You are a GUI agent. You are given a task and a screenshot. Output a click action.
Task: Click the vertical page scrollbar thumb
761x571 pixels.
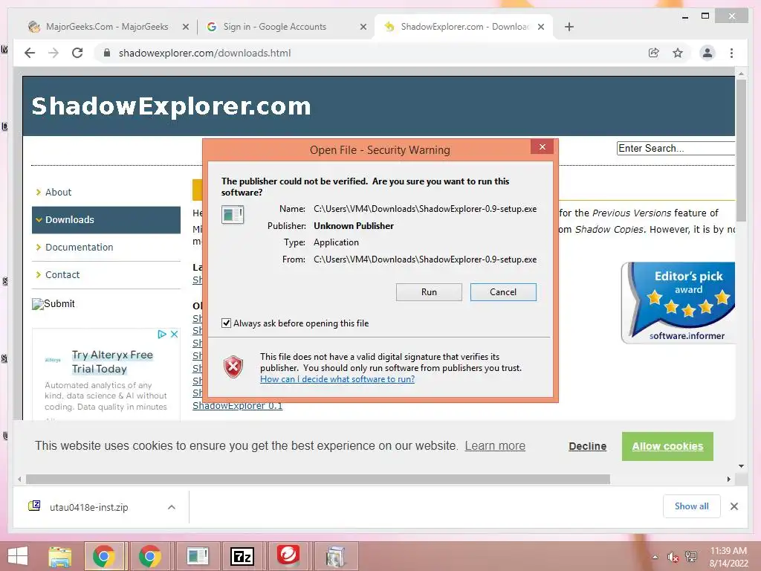pos(741,150)
